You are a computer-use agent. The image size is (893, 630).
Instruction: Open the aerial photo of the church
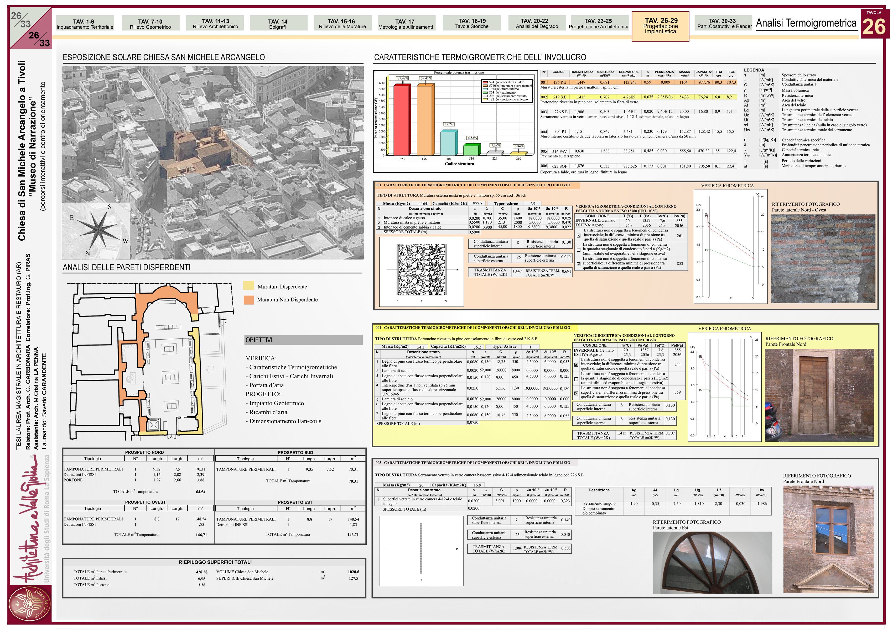213,162
